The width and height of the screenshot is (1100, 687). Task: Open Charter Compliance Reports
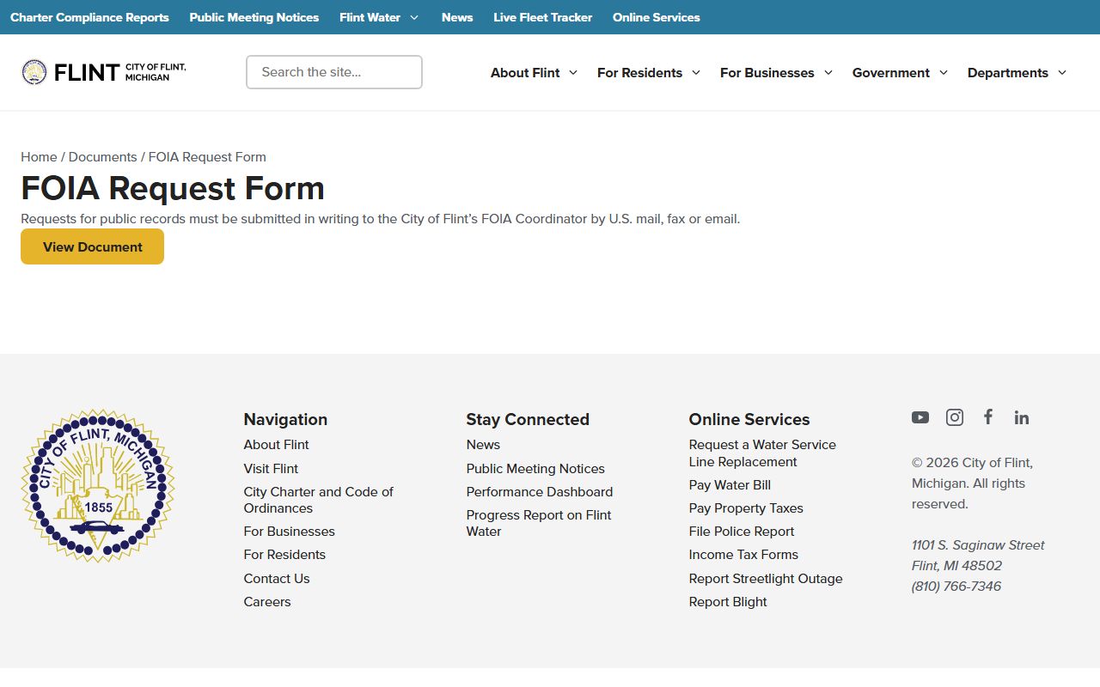pyautogui.click(x=89, y=17)
